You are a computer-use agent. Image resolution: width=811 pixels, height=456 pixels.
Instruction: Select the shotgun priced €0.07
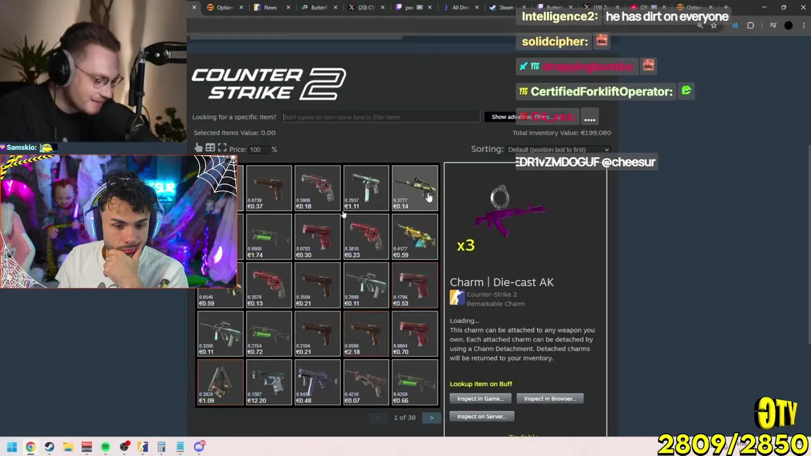pyautogui.click(x=366, y=383)
